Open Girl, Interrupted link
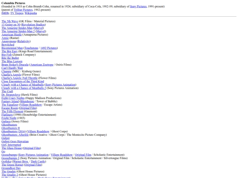Image resolution: width=238 pixels, height=178 pixels. 11,145
